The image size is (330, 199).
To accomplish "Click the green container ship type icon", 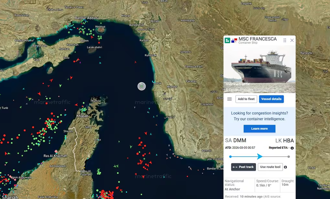I will (227, 40).
